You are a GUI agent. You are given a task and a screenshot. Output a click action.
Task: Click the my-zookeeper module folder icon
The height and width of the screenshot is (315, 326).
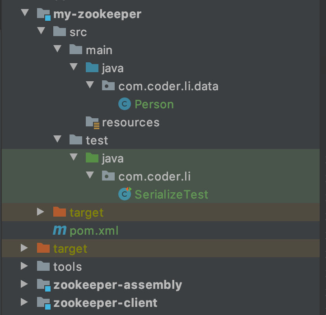[44, 14]
